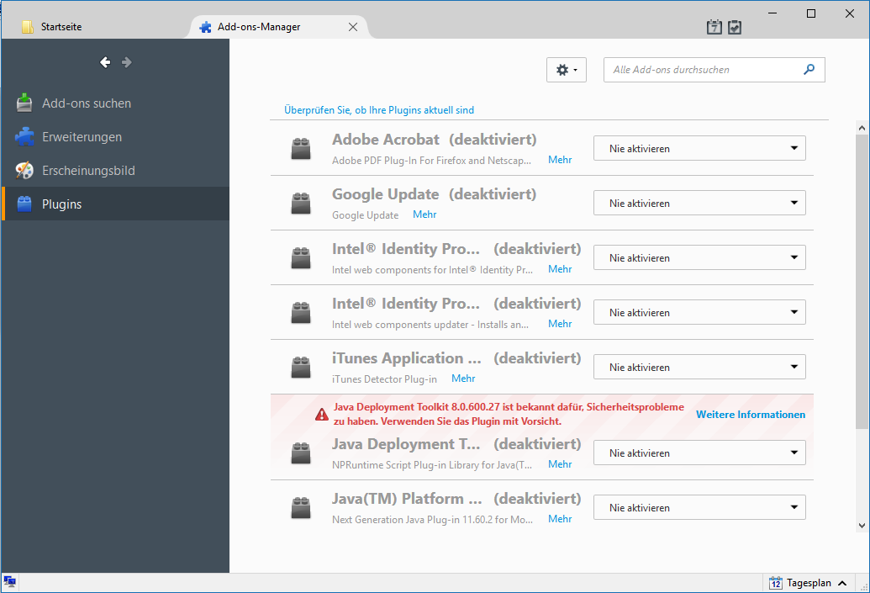
Task: Click the back arrow in sidebar
Action: point(105,62)
